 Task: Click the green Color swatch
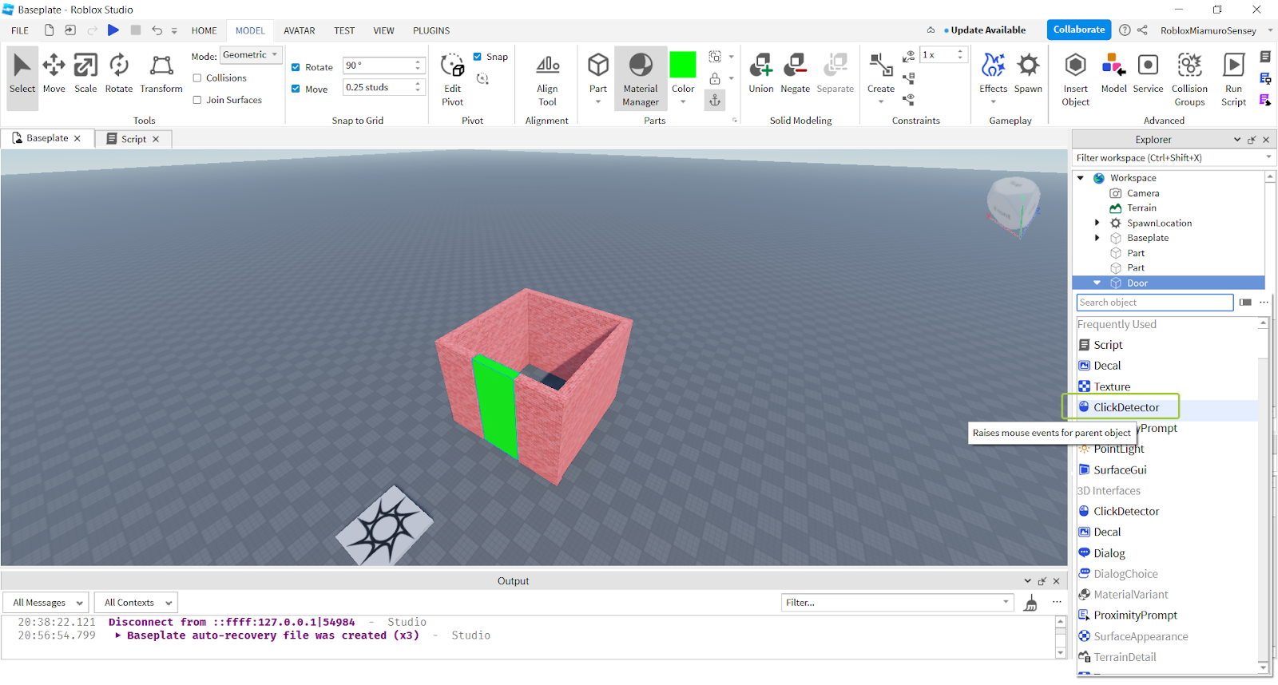(683, 65)
